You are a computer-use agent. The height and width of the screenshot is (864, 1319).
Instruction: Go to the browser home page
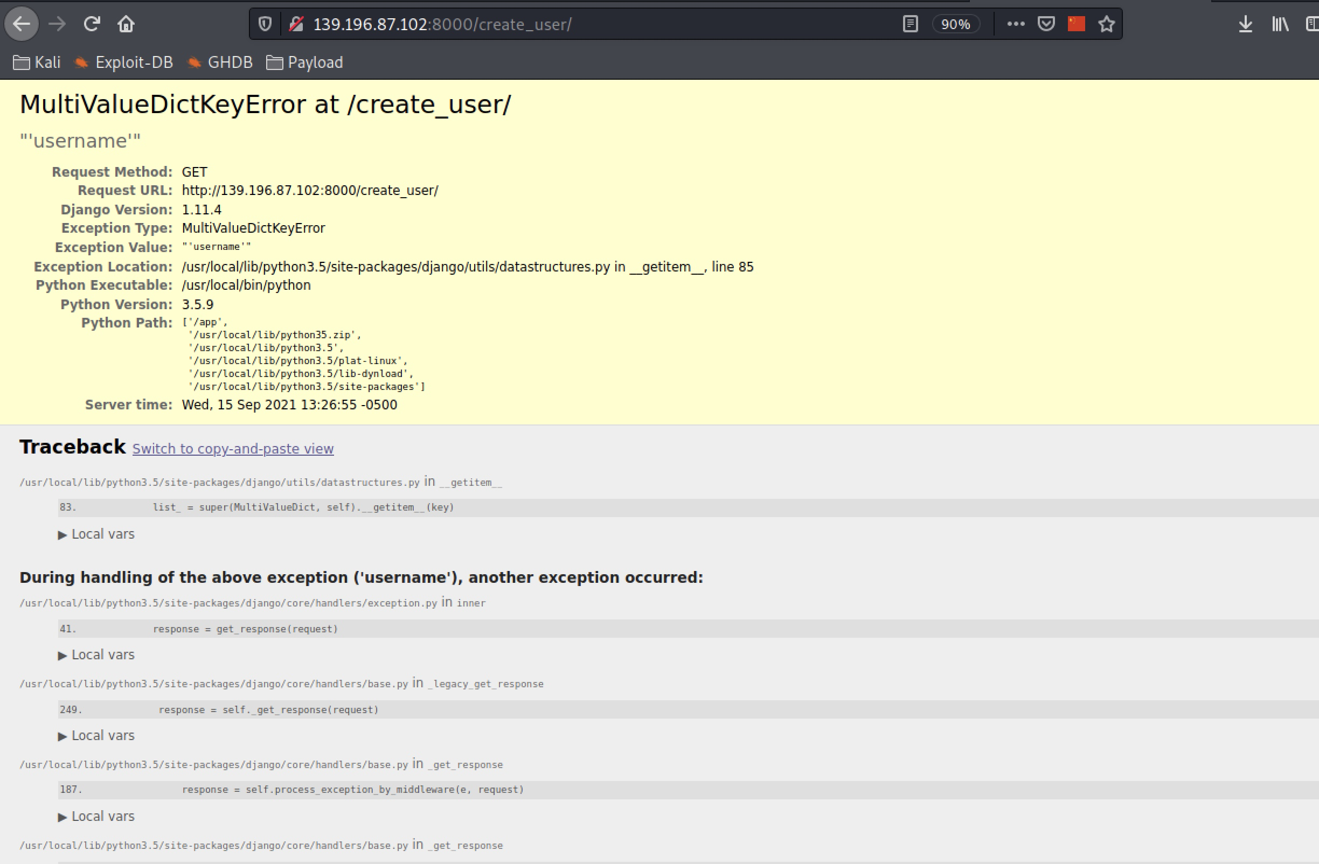[x=126, y=24]
